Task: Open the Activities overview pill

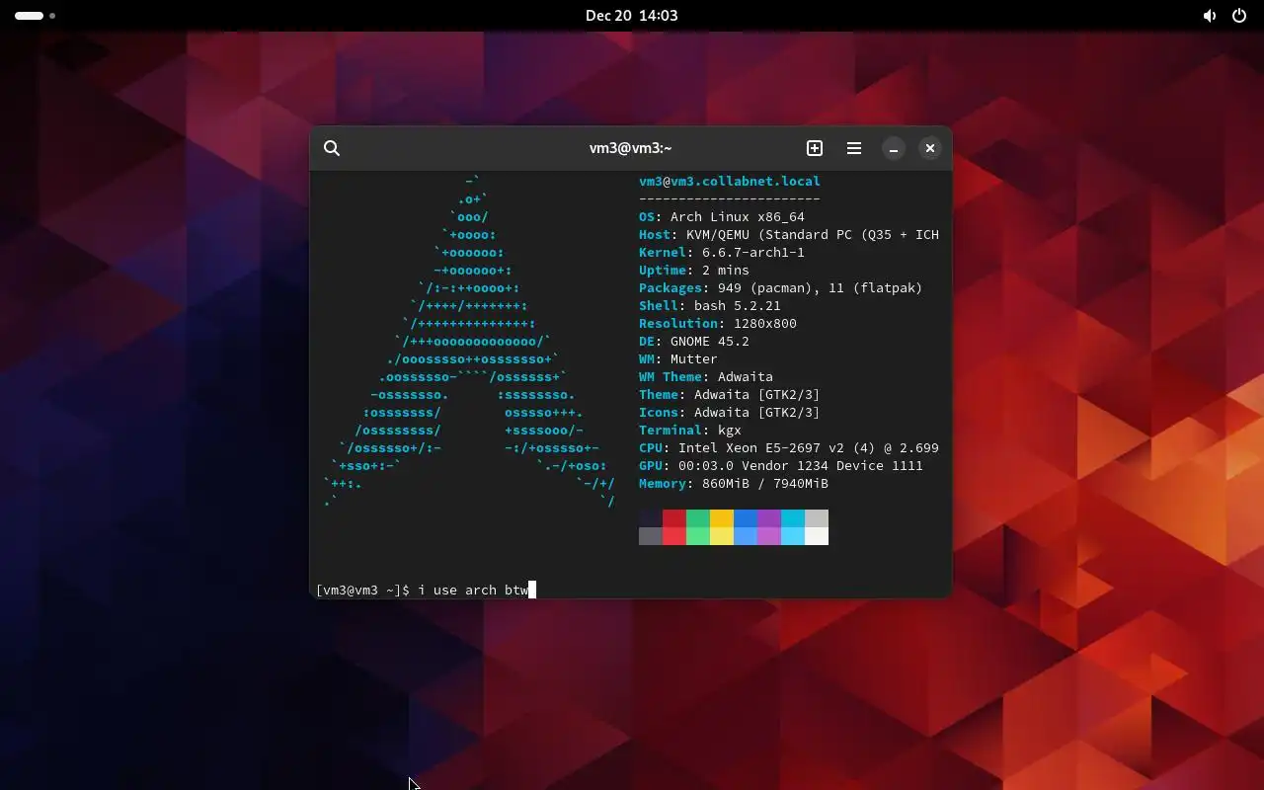Action: 36,16
